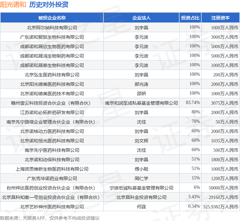The image size is (240, 221).
Task: Click 50万人民币 registered capital
Action: tap(227, 122)
